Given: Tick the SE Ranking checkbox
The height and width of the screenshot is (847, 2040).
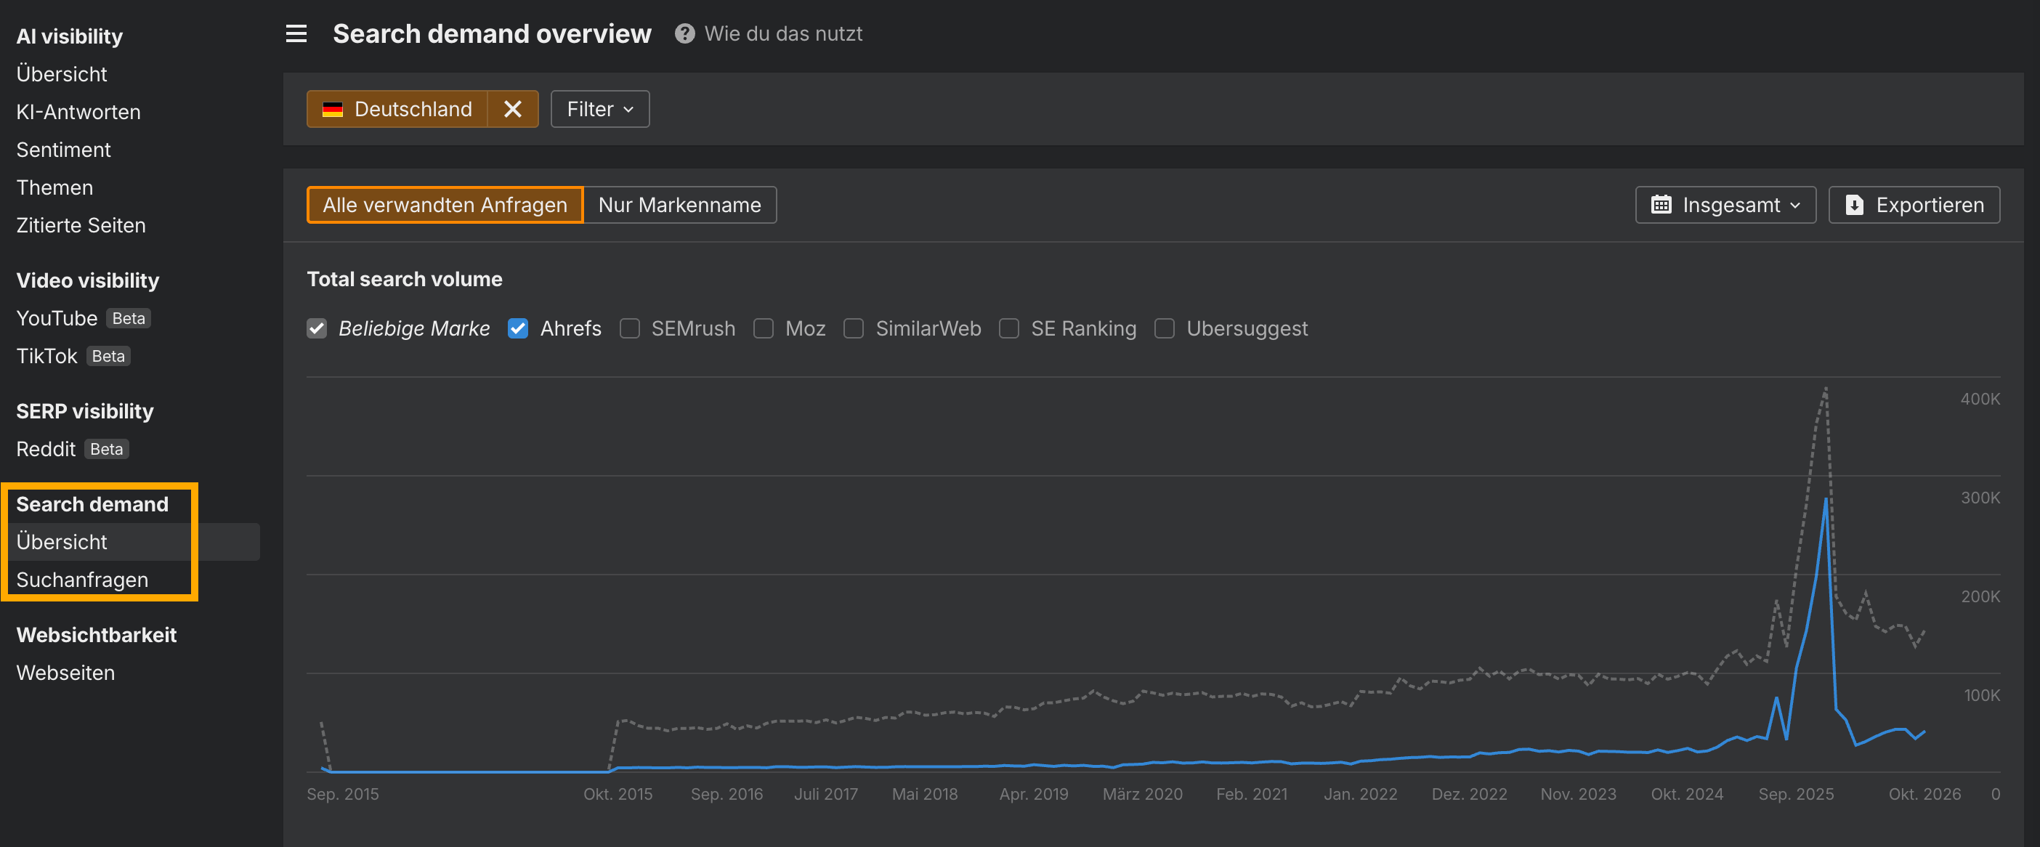Looking at the screenshot, I should [1009, 328].
